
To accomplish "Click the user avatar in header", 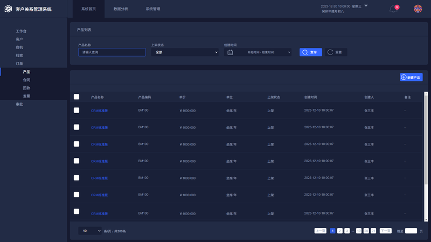I will [418, 9].
